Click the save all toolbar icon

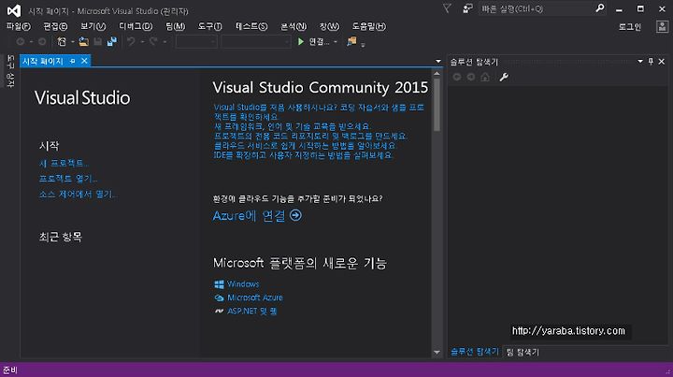(x=112, y=42)
